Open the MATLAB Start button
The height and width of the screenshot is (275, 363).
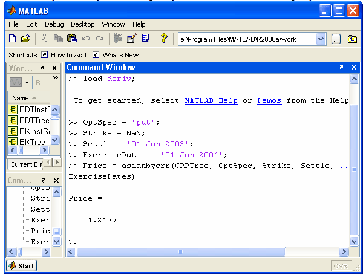click(x=22, y=266)
